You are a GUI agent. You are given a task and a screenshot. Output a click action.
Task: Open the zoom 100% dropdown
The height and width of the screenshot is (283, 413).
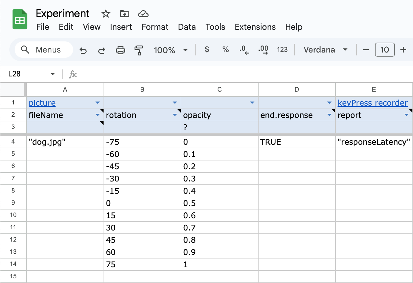(171, 50)
